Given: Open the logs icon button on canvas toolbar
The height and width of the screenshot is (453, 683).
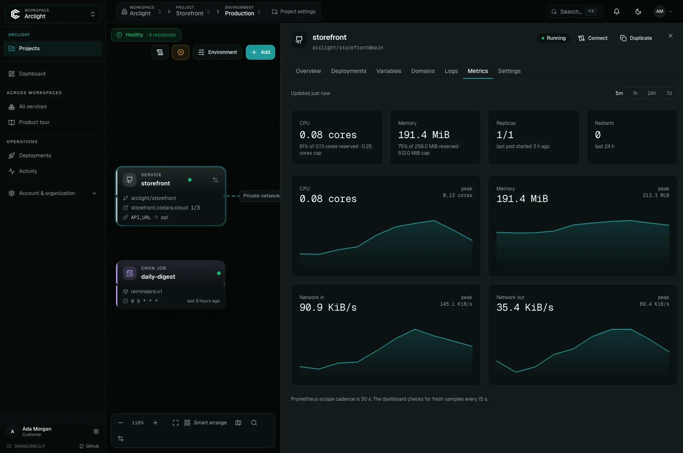Looking at the screenshot, I should click(160, 52).
